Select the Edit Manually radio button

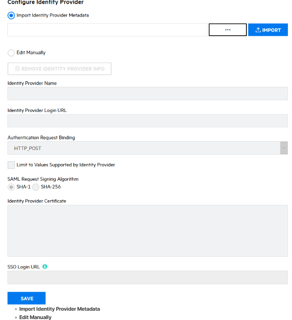[x=11, y=53]
